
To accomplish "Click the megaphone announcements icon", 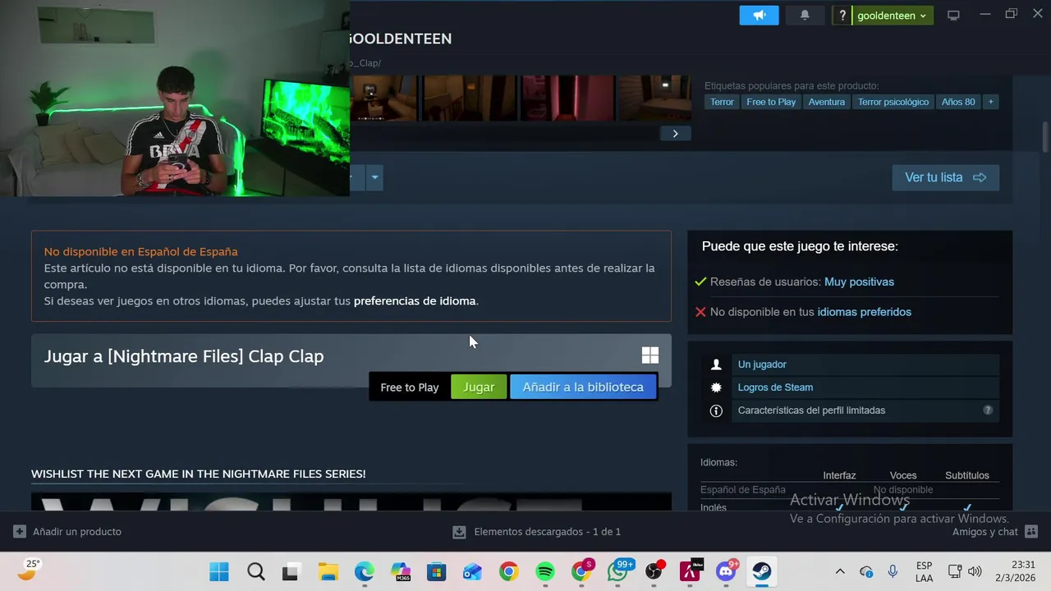I will pyautogui.click(x=759, y=16).
